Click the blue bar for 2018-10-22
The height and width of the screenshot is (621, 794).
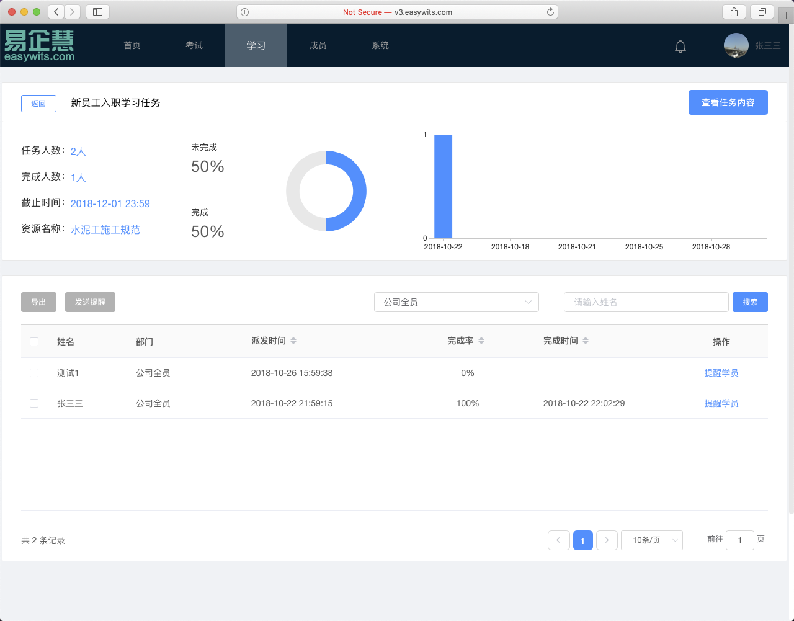point(443,186)
